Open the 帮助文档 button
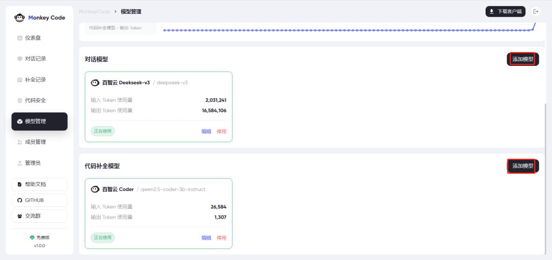This screenshot has height=260, width=552. point(39,184)
